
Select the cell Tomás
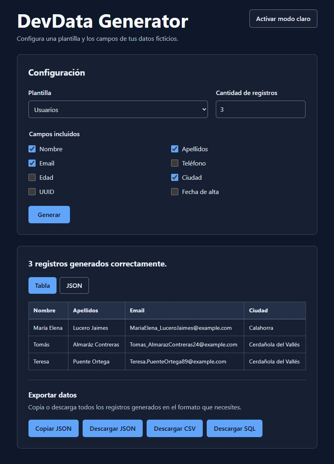49,344
